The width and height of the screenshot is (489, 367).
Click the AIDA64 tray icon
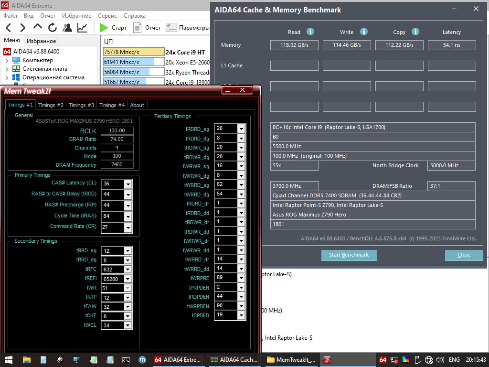pos(383,360)
